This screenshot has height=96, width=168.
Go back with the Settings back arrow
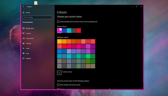coord(23,7)
